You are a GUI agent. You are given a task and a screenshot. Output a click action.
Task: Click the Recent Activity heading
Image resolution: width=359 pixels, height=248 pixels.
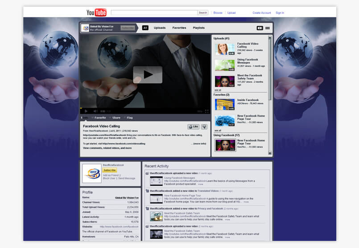pyautogui.click(x=157, y=166)
